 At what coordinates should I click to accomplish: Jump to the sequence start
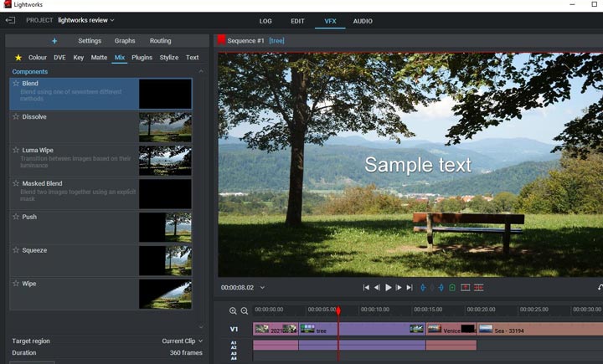click(x=366, y=288)
